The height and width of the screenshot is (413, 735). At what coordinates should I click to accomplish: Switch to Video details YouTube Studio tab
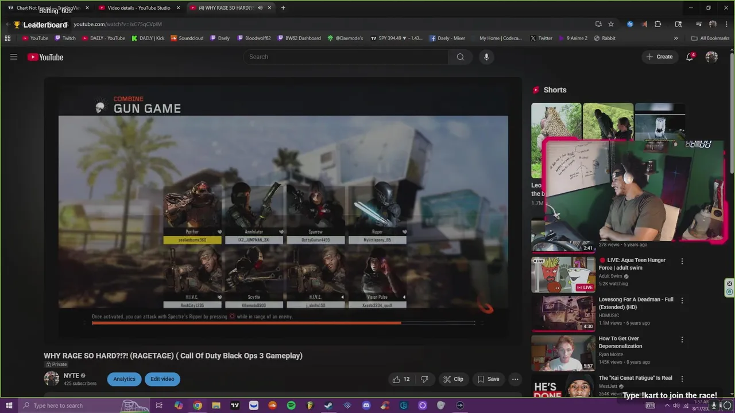point(138,8)
